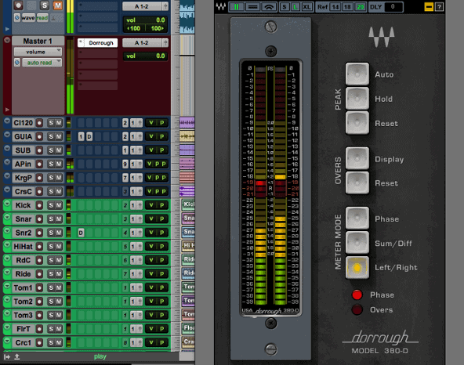The height and width of the screenshot is (365, 464).
Task: Expand the Cl120 track options arrow
Action: click(7, 121)
